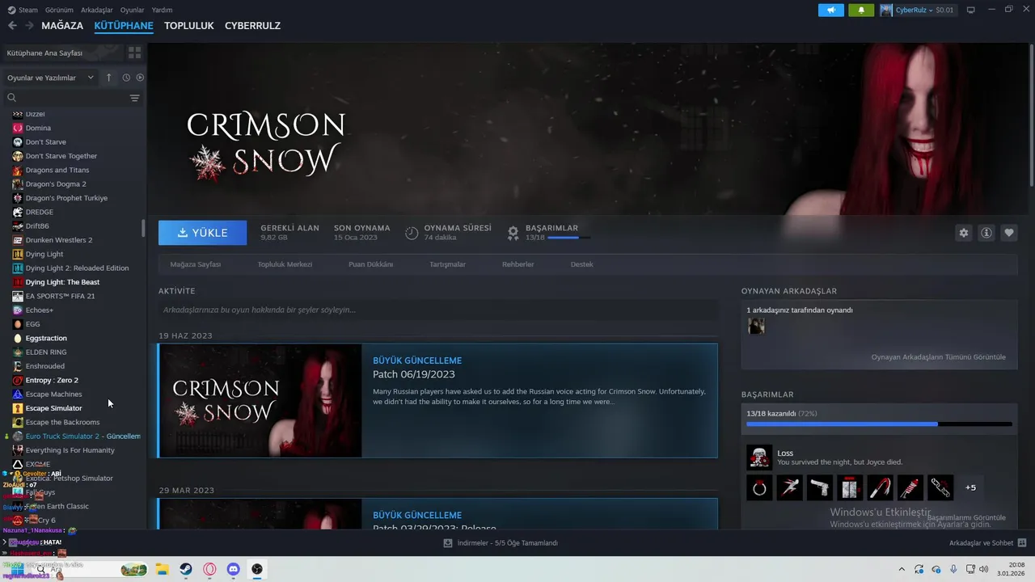
Task: Click the sort ascending arrow in sidebar
Action: tap(109, 78)
